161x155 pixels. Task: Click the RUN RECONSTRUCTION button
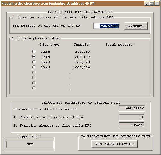(114, 144)
